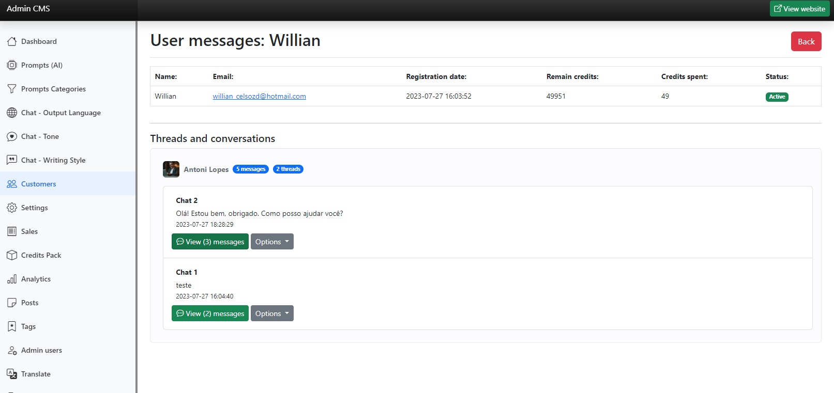Go to the Sales section
Viewport: 834px width, 393px height.
click(29, 231)
